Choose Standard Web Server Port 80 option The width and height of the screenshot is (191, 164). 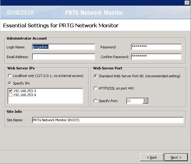click(95, 76)
